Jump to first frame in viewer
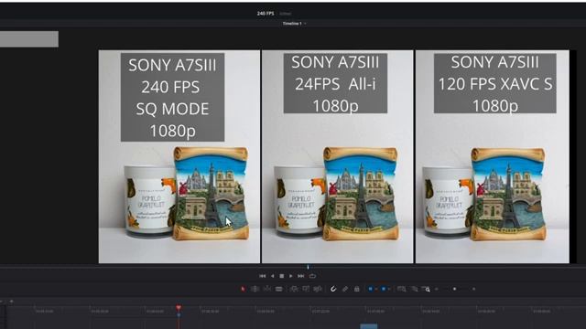 tap(263, 276)
